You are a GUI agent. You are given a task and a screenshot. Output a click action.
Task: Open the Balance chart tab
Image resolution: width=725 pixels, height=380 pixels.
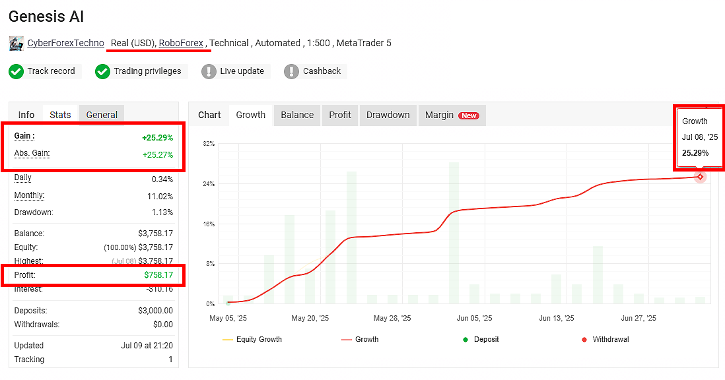coord(297,115)
